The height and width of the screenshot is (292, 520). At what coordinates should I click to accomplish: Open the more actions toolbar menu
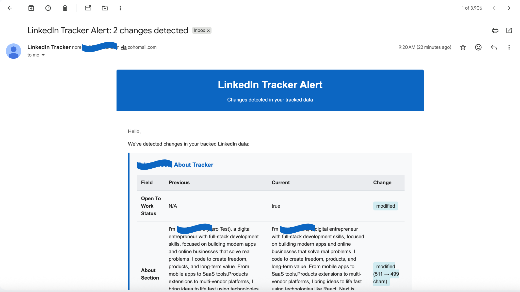point(120,8)
